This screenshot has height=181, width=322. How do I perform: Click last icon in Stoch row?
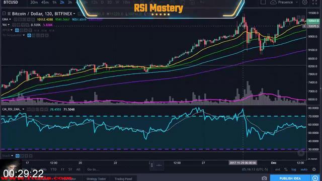click(31, 156)
